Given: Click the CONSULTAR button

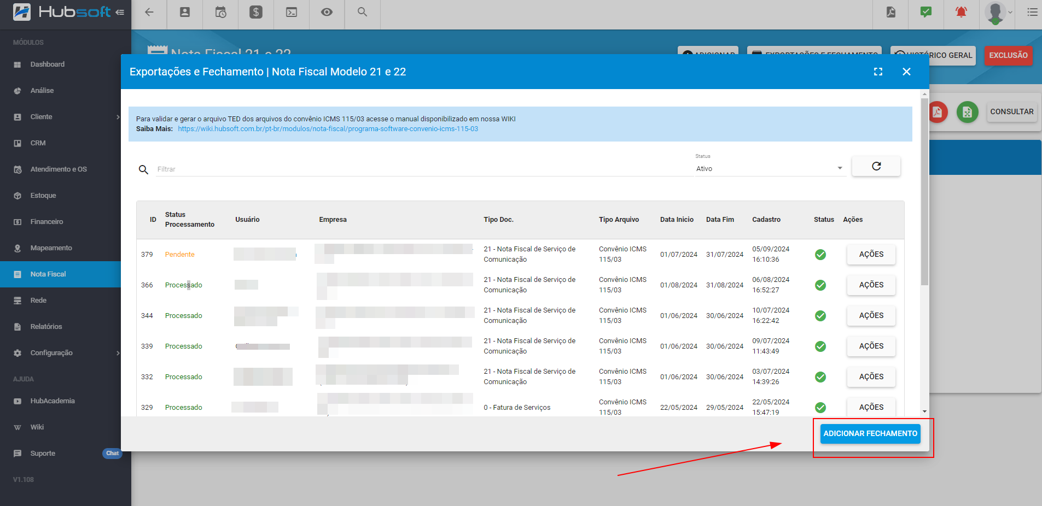Looking at the screenshot, I should pos(1012,111).
